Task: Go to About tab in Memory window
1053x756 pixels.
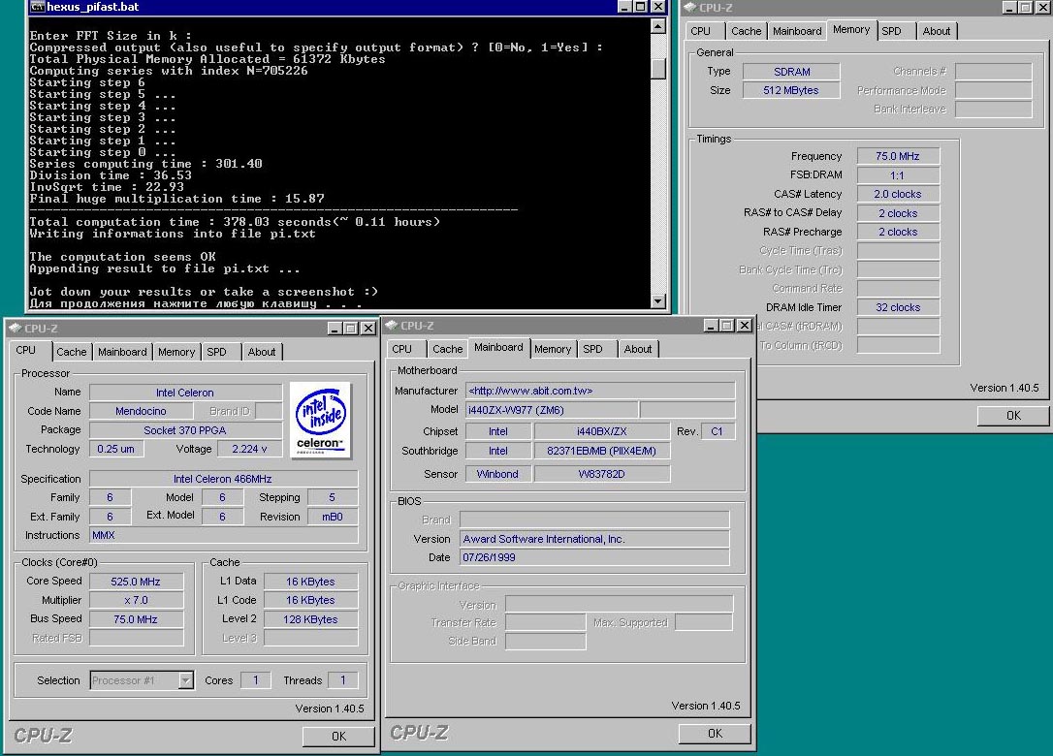Action: 936,31
